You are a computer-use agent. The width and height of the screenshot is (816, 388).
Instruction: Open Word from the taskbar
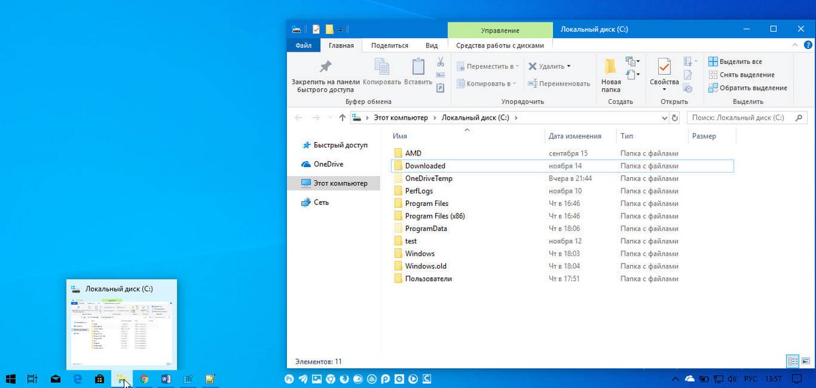[167, 379]
